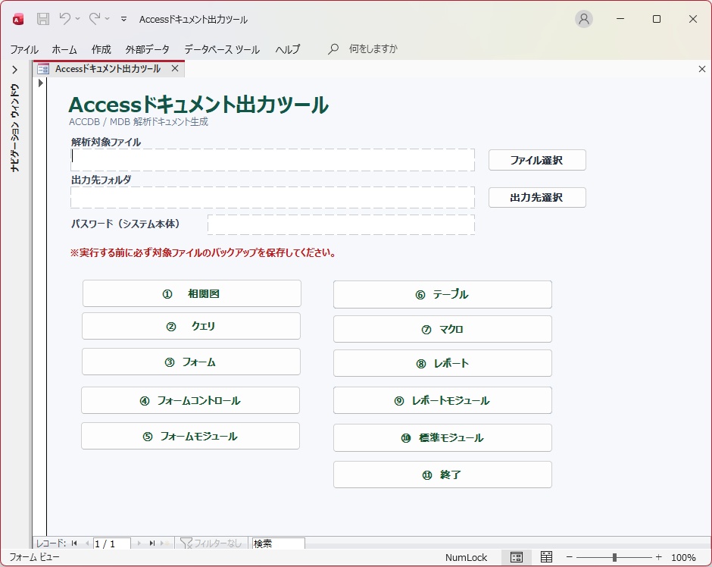Click the 検索 record search box
The image size is (712, 567).
278,544
